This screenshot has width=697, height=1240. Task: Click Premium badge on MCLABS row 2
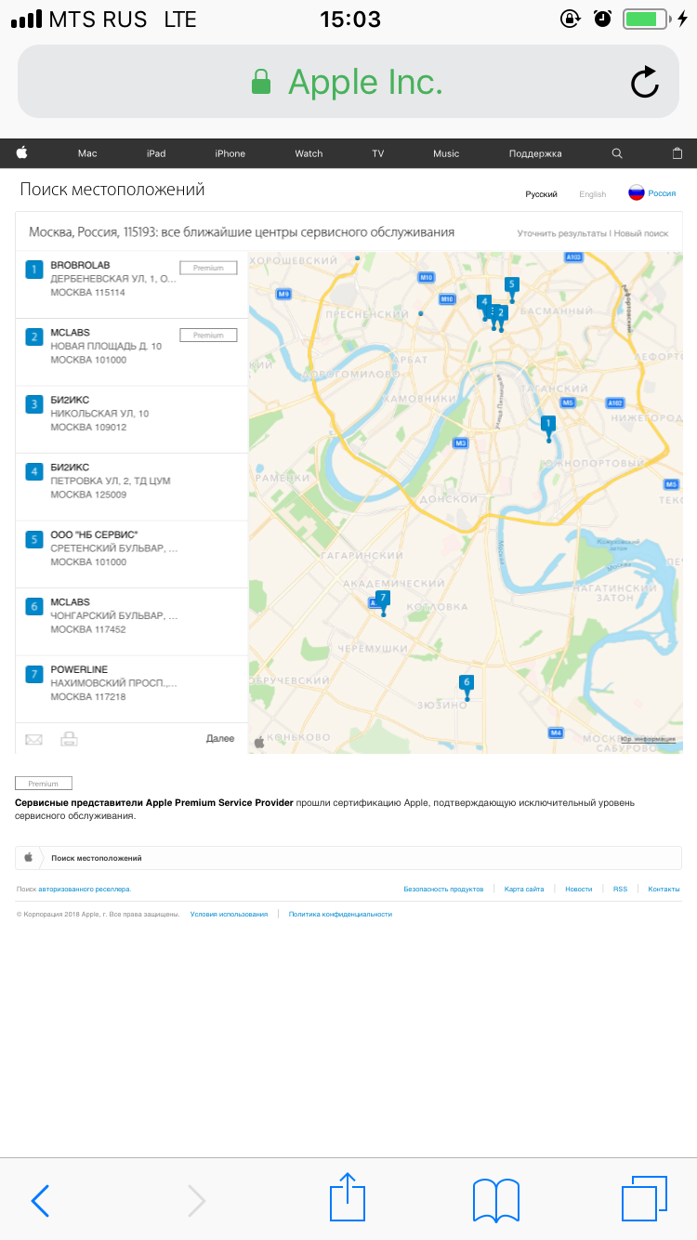[208, 336]
